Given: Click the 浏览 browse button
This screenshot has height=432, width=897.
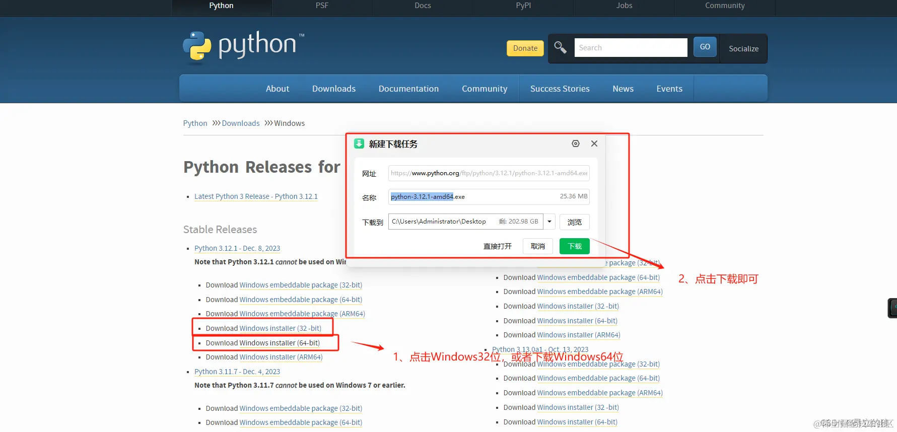Looking at the screenshot, I should coord(575,222).
